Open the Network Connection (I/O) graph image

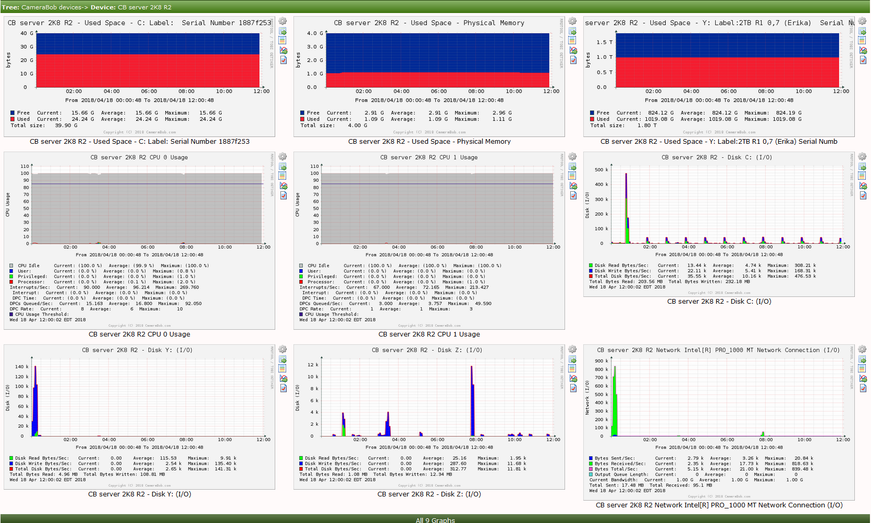[x=719, y=422]
